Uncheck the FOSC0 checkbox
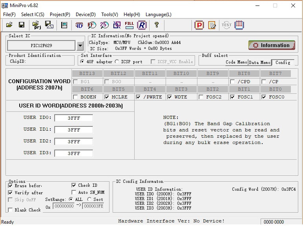The width and height of the screenshot is (303, 226). tap(264, 97)
